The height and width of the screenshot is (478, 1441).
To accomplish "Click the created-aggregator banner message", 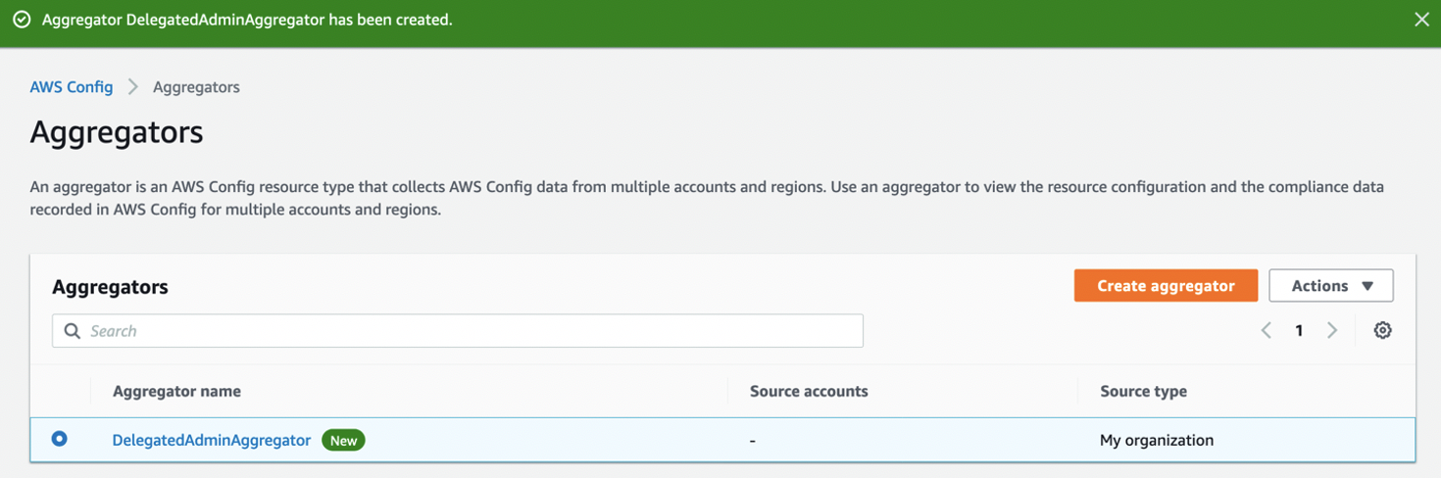I will (x=247, y=20).
